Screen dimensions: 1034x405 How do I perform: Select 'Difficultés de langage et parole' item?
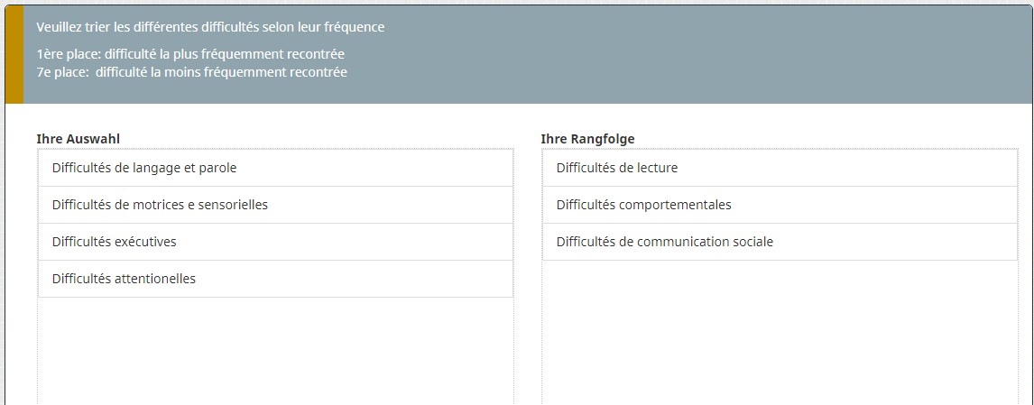coord(144,168)
